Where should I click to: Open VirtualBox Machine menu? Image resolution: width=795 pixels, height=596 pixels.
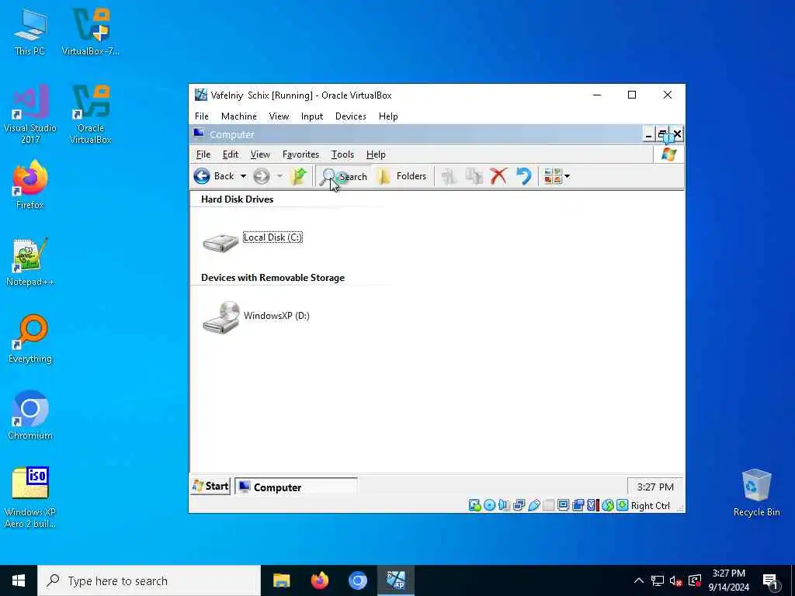[x=239, y=116]
